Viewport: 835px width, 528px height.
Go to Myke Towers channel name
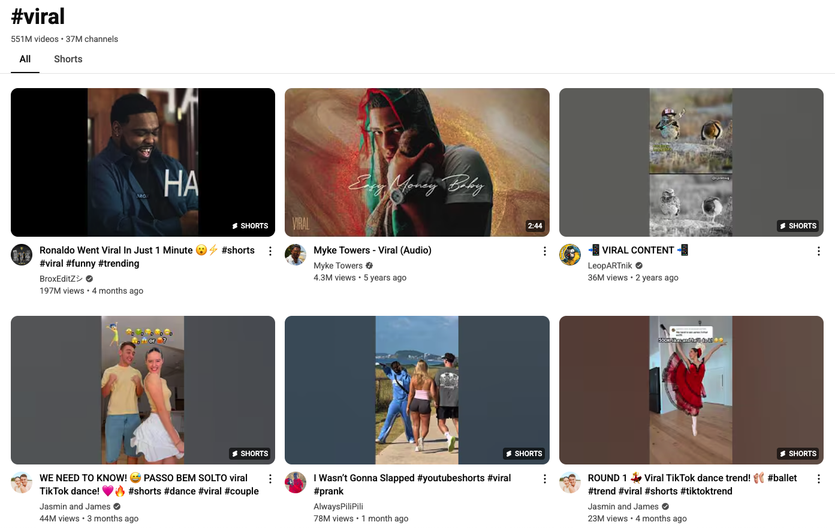click(338, 265)
